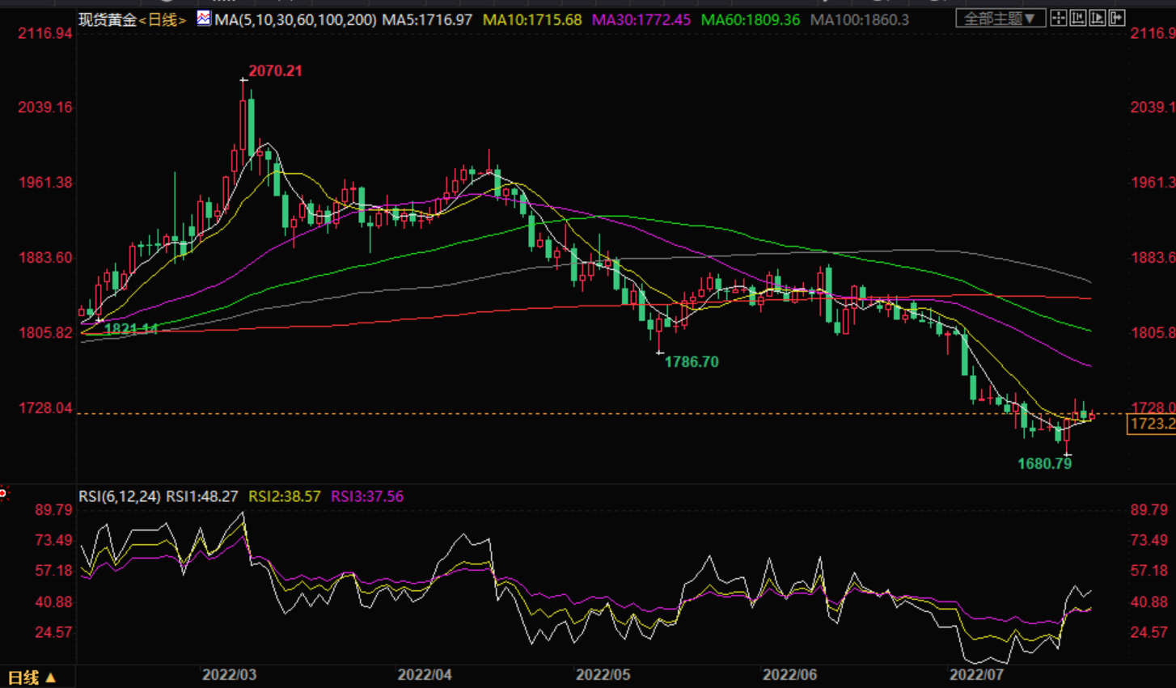This screenshot has height=688, width=1176.
Task: Click the red dot marker left of RSI
Action: point(3,492)
